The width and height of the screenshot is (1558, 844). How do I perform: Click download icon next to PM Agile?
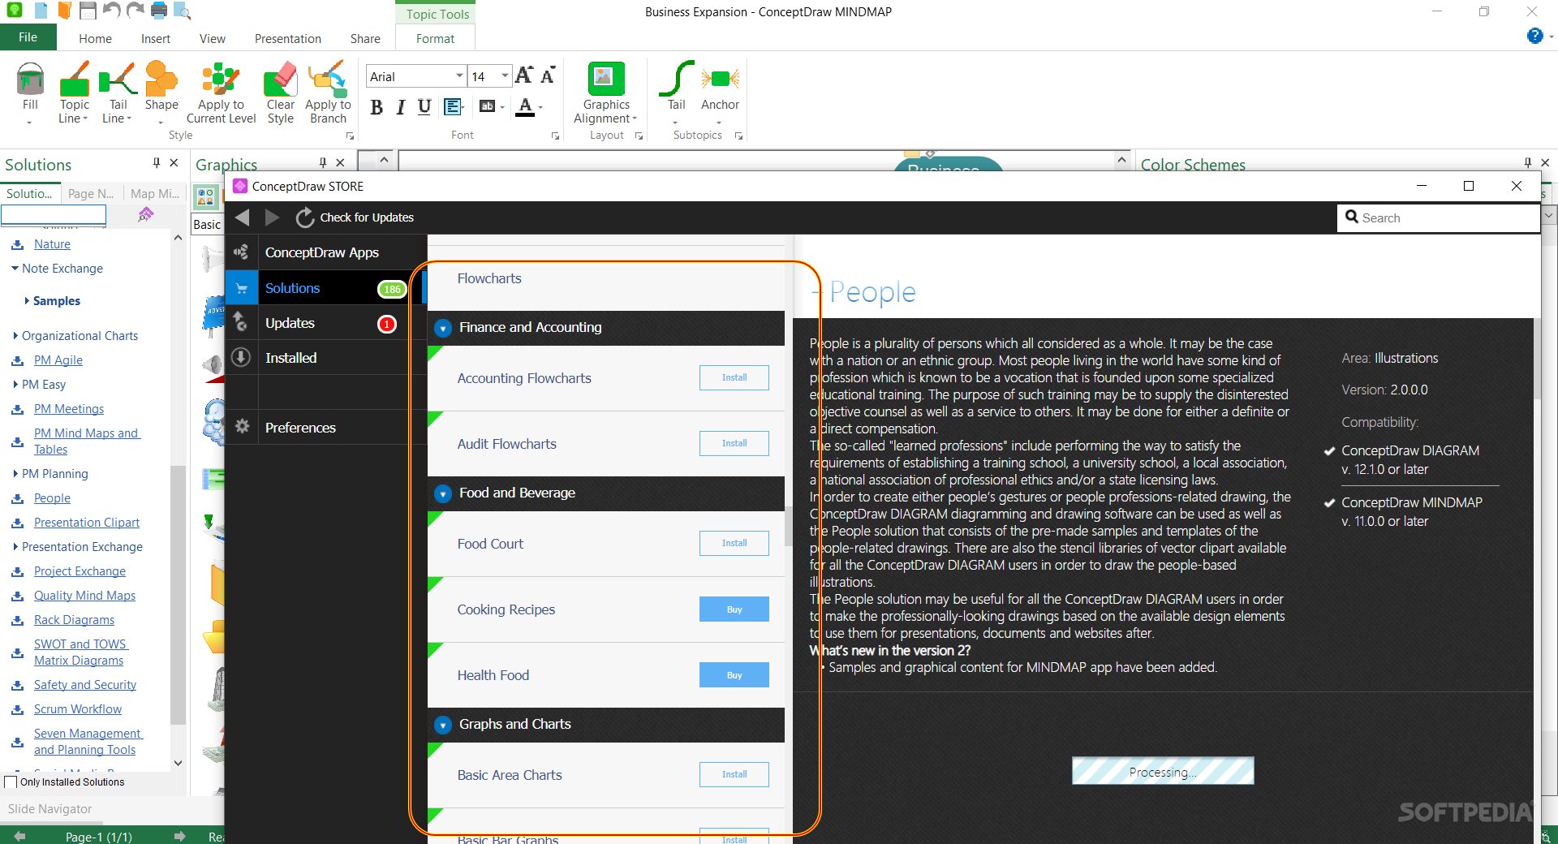click(17, 361)
